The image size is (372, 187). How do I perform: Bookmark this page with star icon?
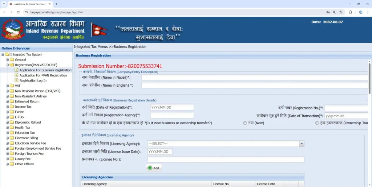(x=341, y=12)
